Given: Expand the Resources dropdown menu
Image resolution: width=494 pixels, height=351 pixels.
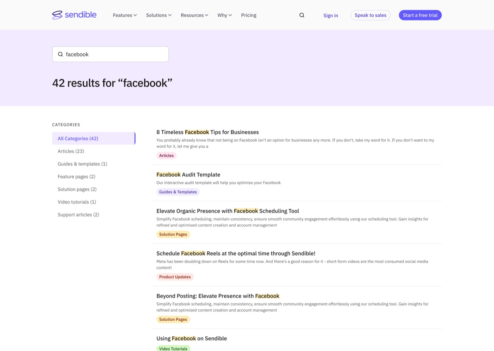Looking at the screenshot, I should [194, 15].
